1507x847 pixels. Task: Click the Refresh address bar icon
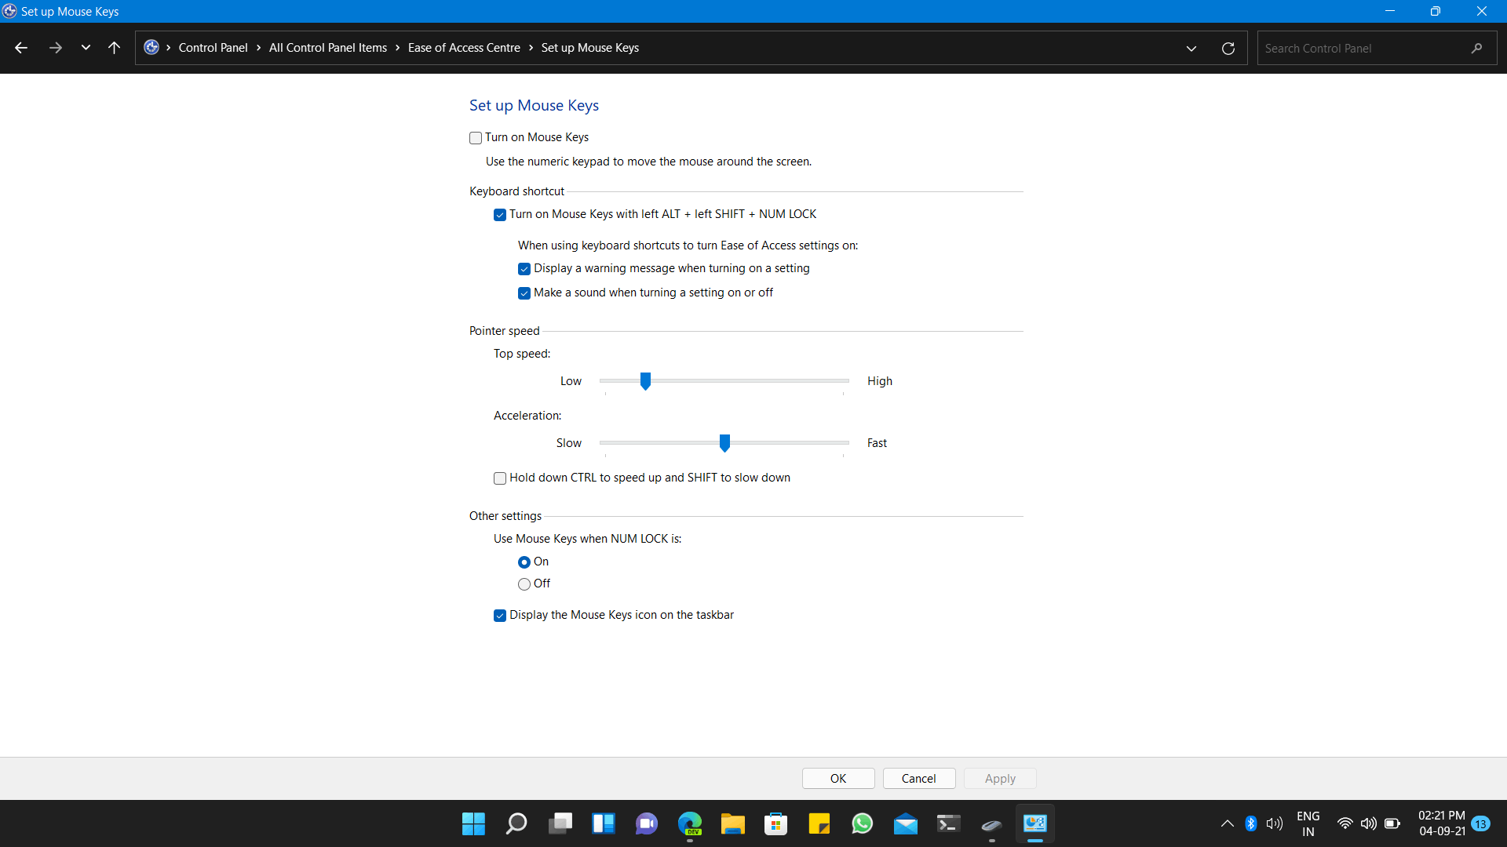1228,49
